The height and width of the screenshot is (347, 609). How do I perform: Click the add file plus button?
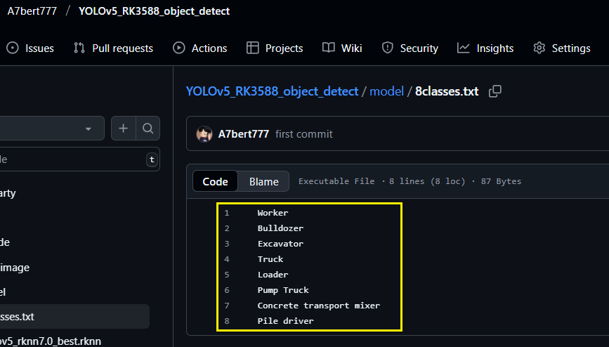(x=123, y=128)
